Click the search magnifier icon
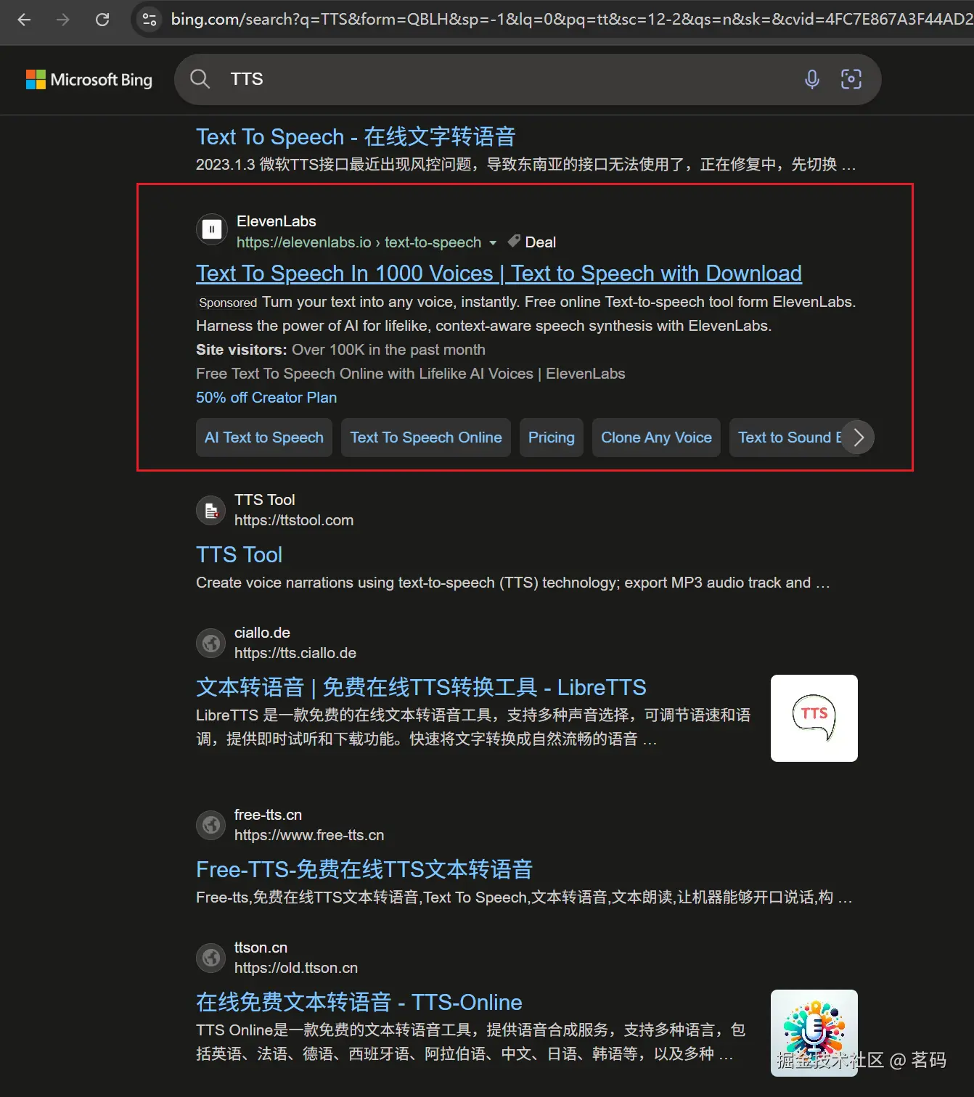This screenshot has width=974, height=1097. click(200, 79)
